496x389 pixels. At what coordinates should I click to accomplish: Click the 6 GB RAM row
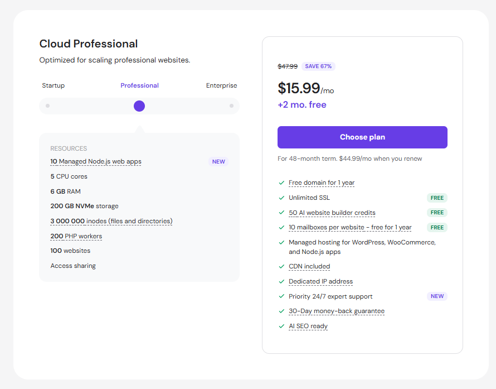coord(65,191)
